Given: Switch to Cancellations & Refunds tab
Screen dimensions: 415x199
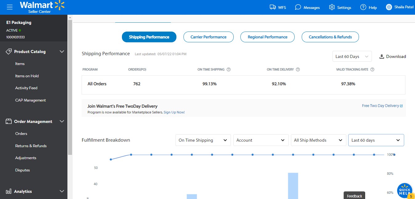Looking at the screenshot, I should [x=330, y=37].
